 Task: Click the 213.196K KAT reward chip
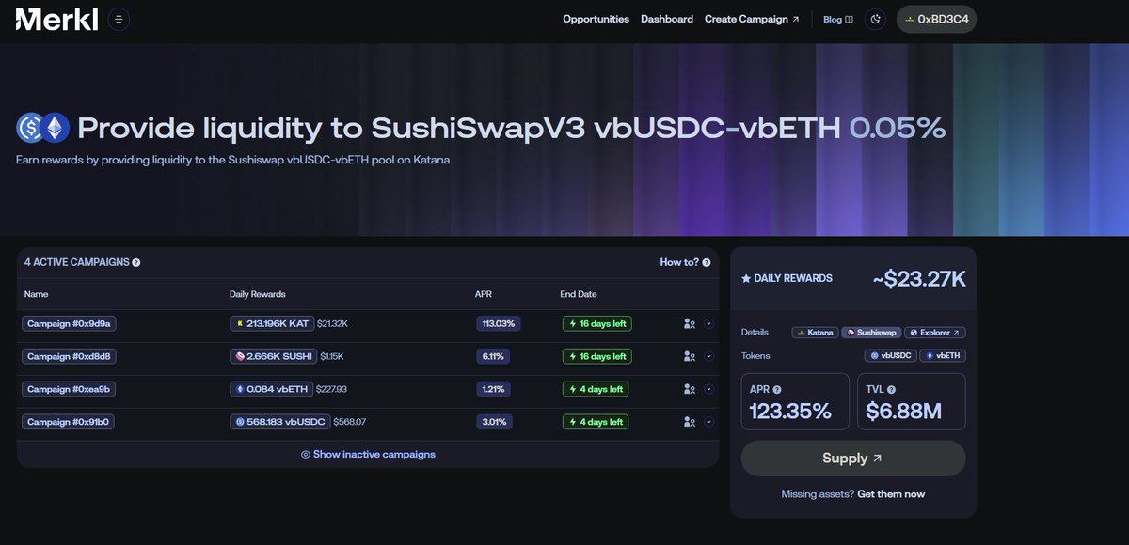click(x=272, y=323)
